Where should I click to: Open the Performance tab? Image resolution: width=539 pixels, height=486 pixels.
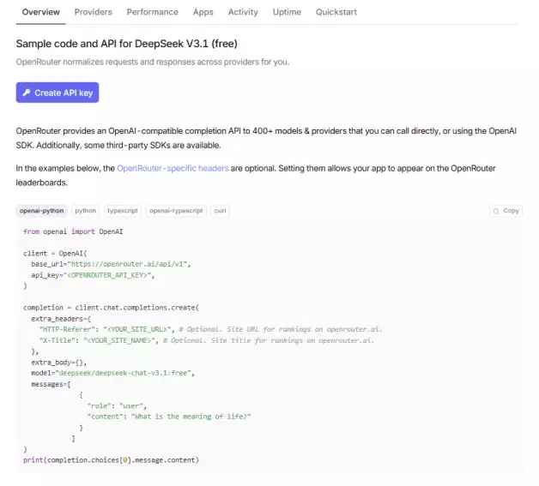(152, 12)
